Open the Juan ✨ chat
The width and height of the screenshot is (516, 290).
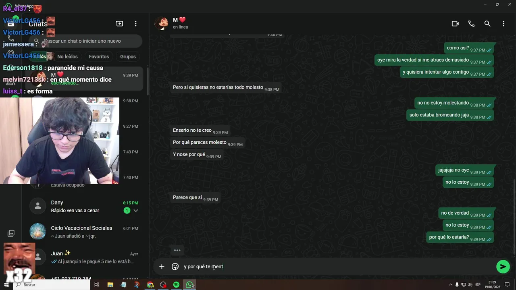click(84, 257)
